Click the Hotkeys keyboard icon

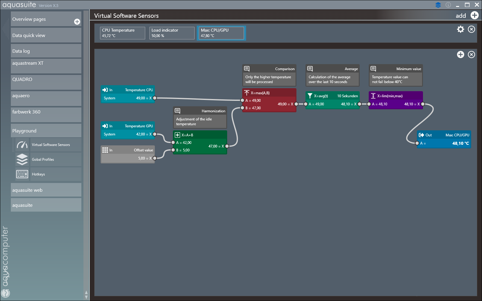(x=22, y=174)
